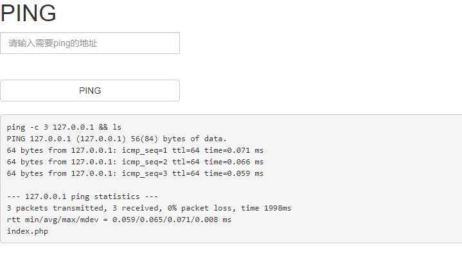This screenshot has width=462, height=269.
Task: Click the executed command line at the start of the output
Action: tap(64, 127)
